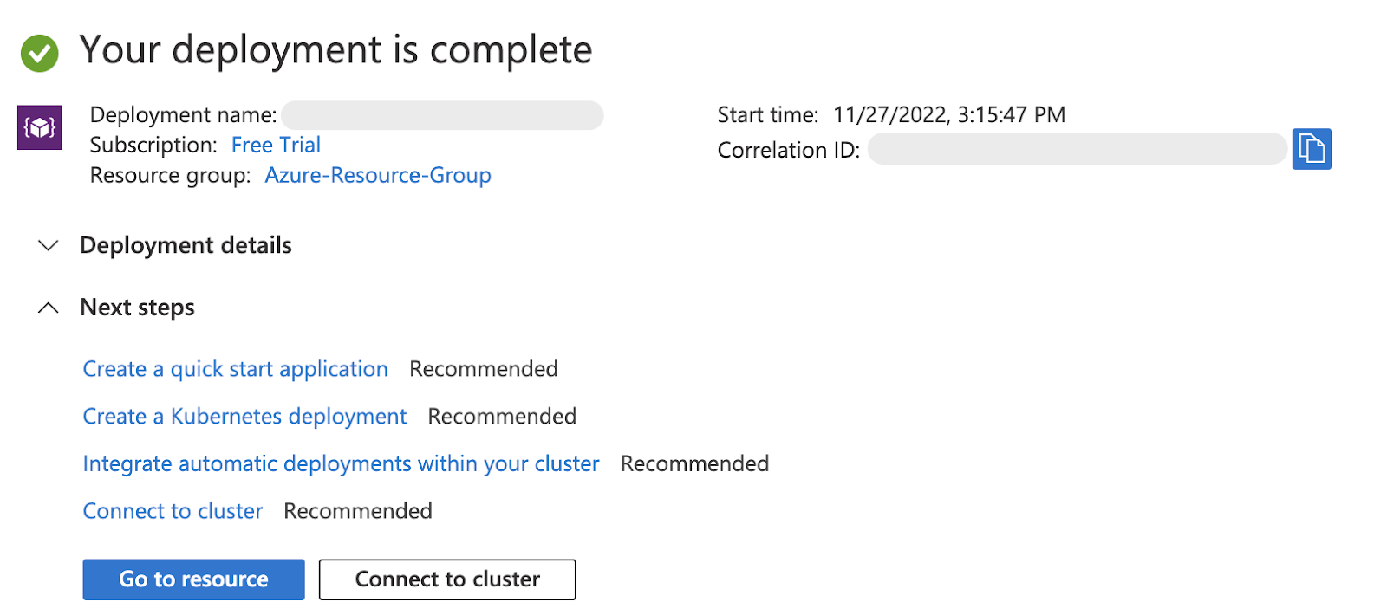This screenshot has height=615, width=1387.
Task: Click the green success checkmark icon
Action: 40,53
